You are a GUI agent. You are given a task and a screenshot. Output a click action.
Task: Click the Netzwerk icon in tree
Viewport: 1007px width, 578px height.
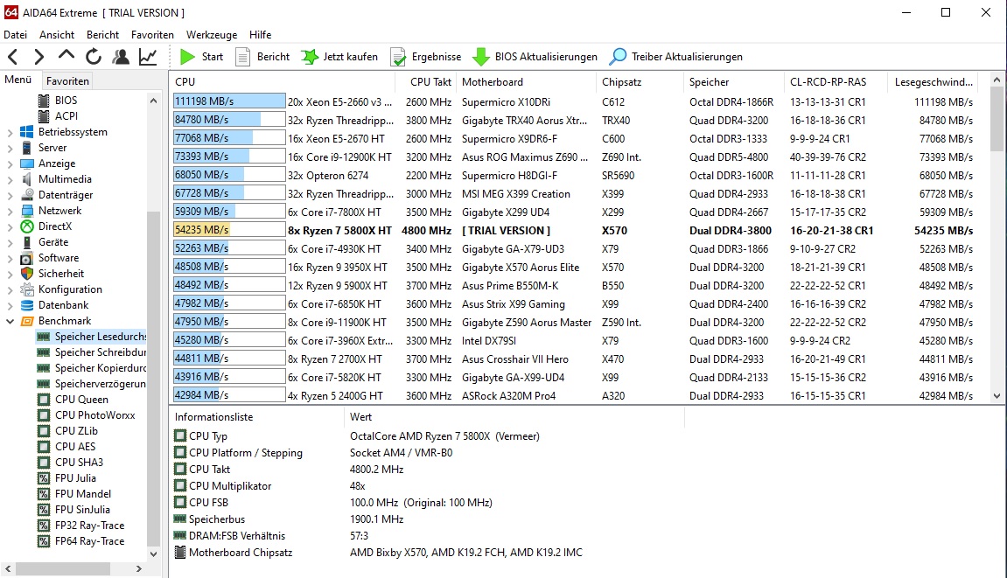[27, 211]
